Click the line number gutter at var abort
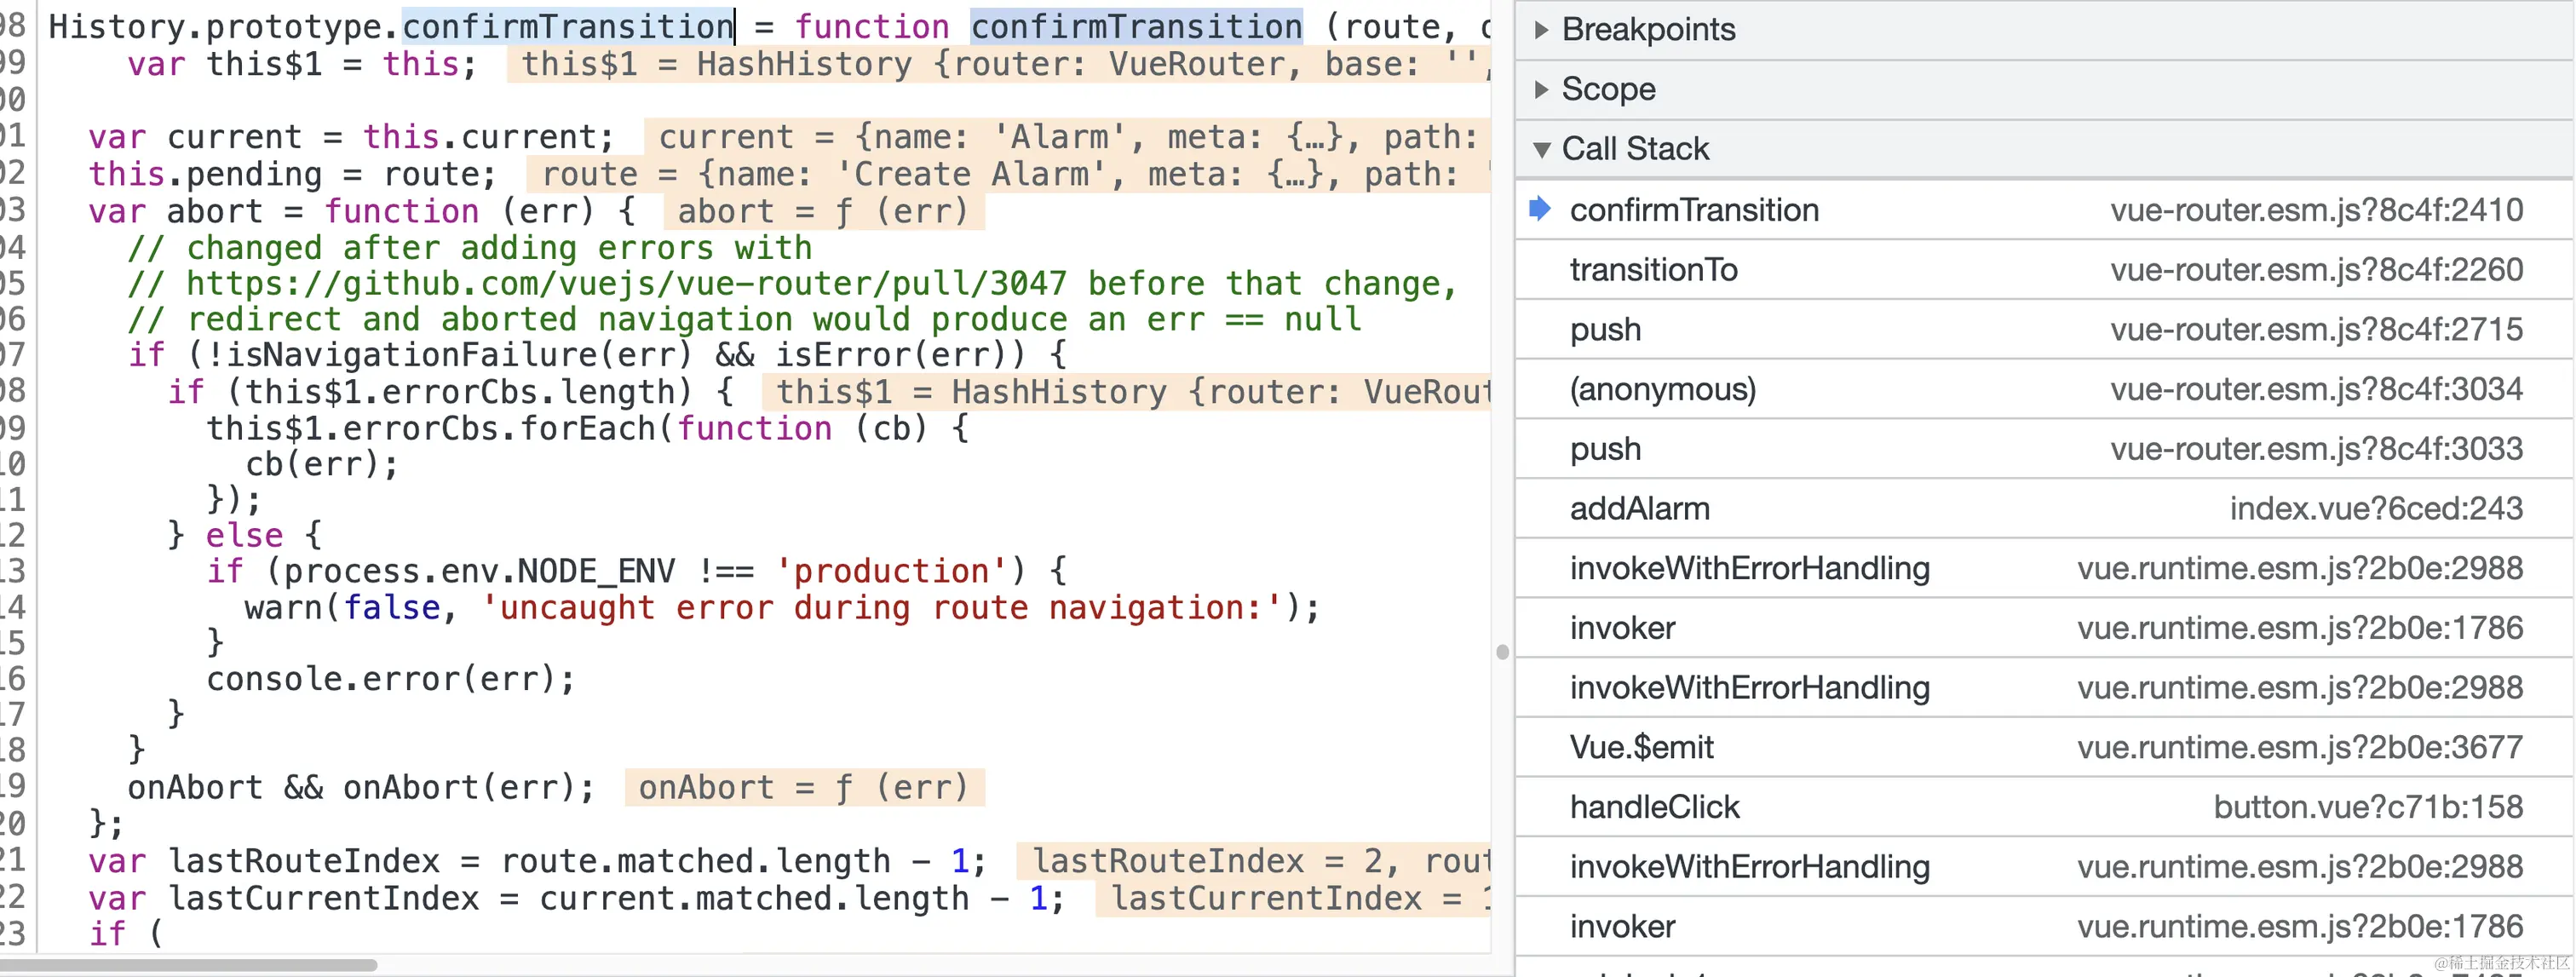The image size is (2576, 977). tap(14, 211)
